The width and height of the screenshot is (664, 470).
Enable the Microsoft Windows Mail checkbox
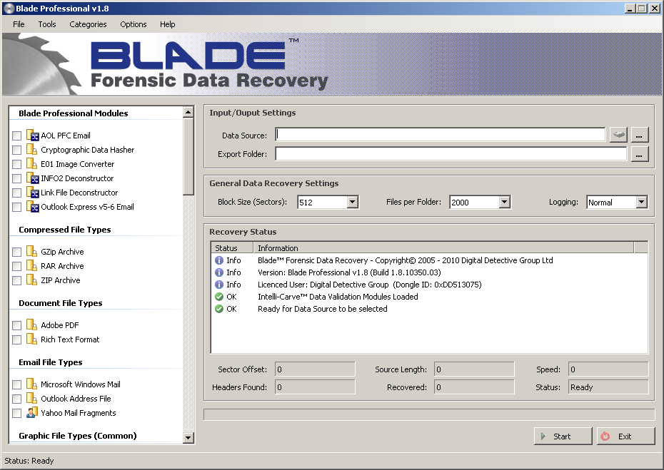click(x=16, y=384)
